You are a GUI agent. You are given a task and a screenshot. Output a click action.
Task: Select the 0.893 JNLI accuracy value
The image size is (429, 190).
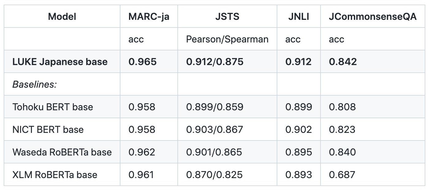point(298,175)
